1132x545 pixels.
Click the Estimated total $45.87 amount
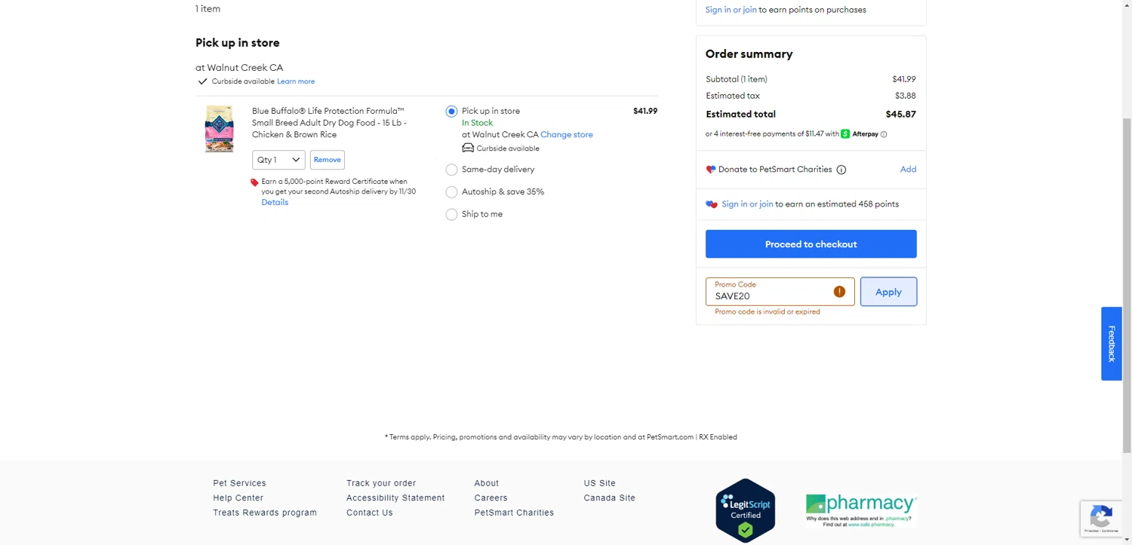[x=900, y=115]
